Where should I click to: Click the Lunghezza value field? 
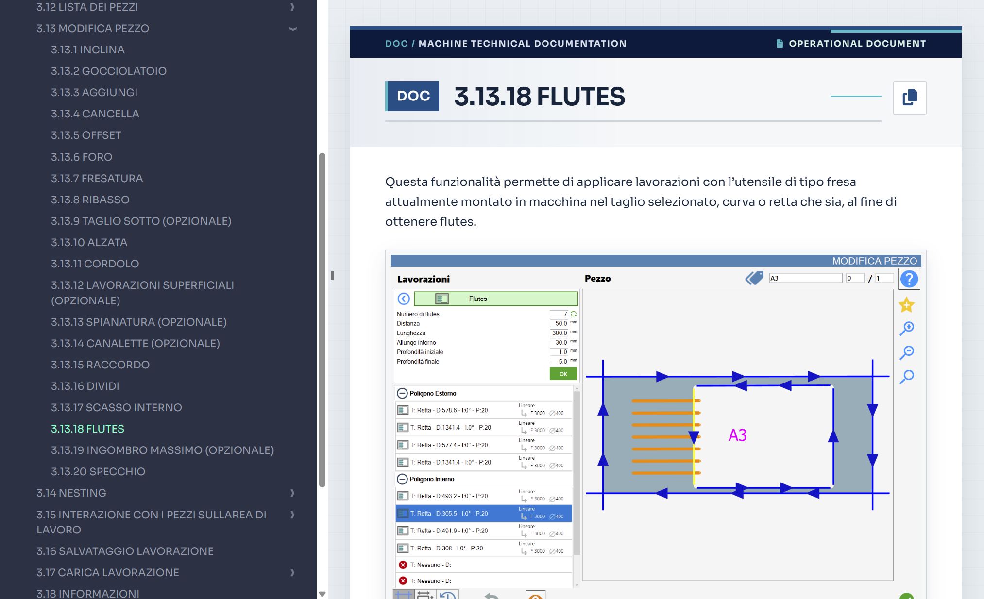tap(559, 333)
